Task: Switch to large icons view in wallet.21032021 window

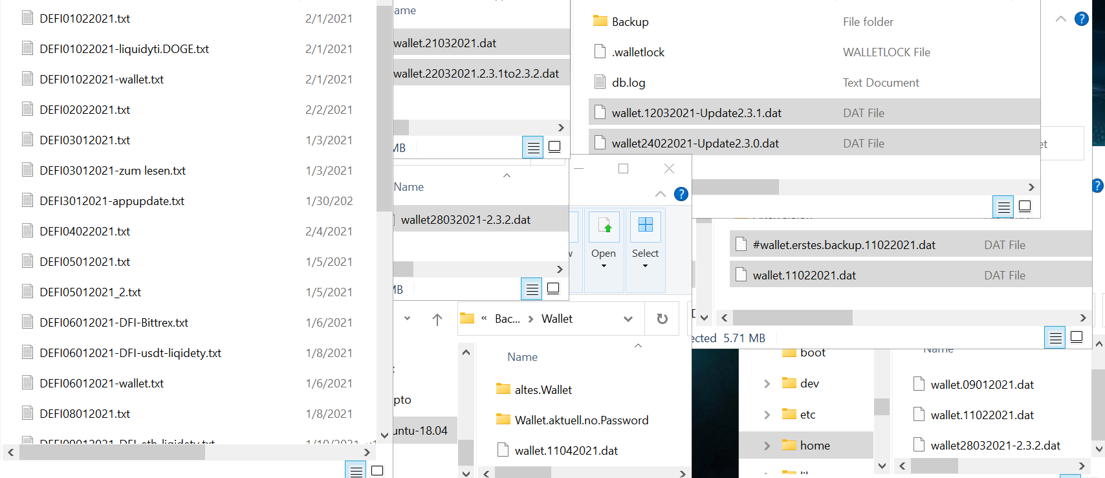Action: [x=554, y=147]
